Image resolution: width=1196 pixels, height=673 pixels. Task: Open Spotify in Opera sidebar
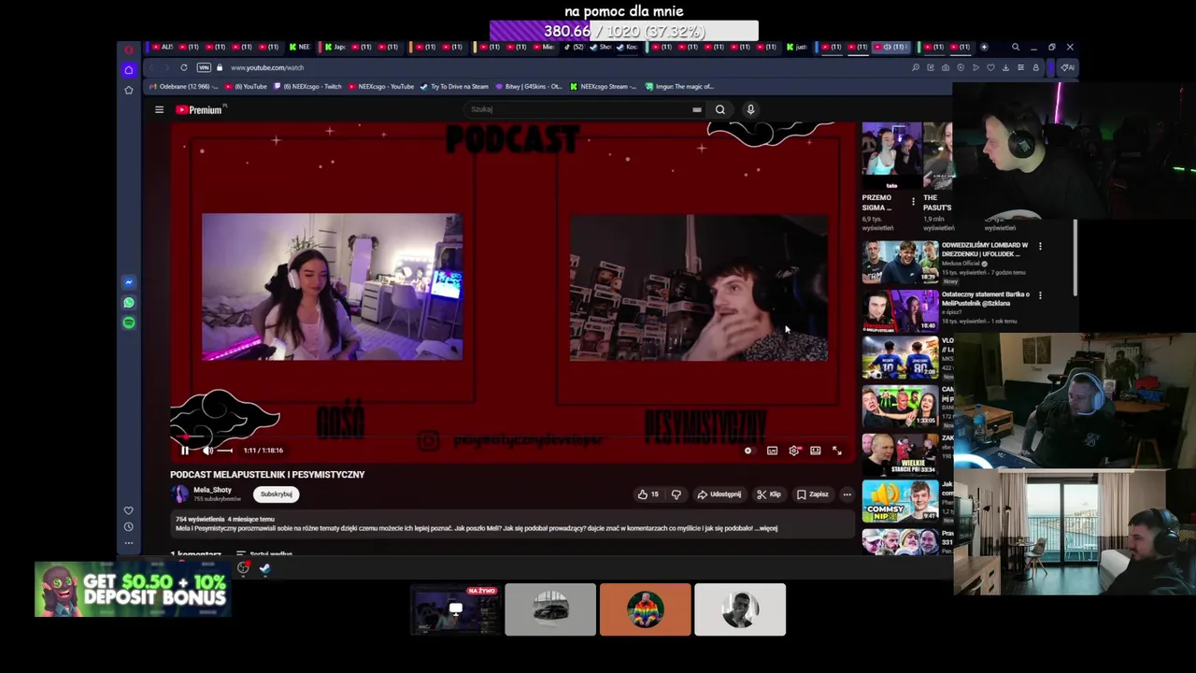(129, 322)
